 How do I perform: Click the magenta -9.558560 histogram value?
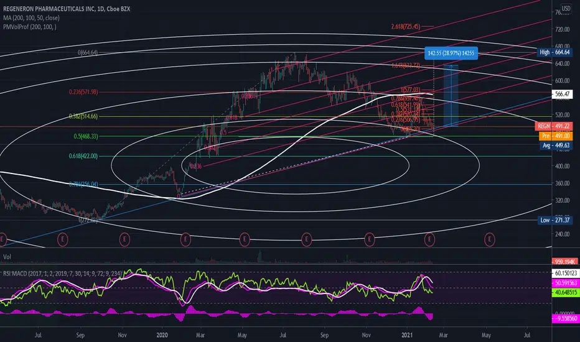[x=565, y=318]
